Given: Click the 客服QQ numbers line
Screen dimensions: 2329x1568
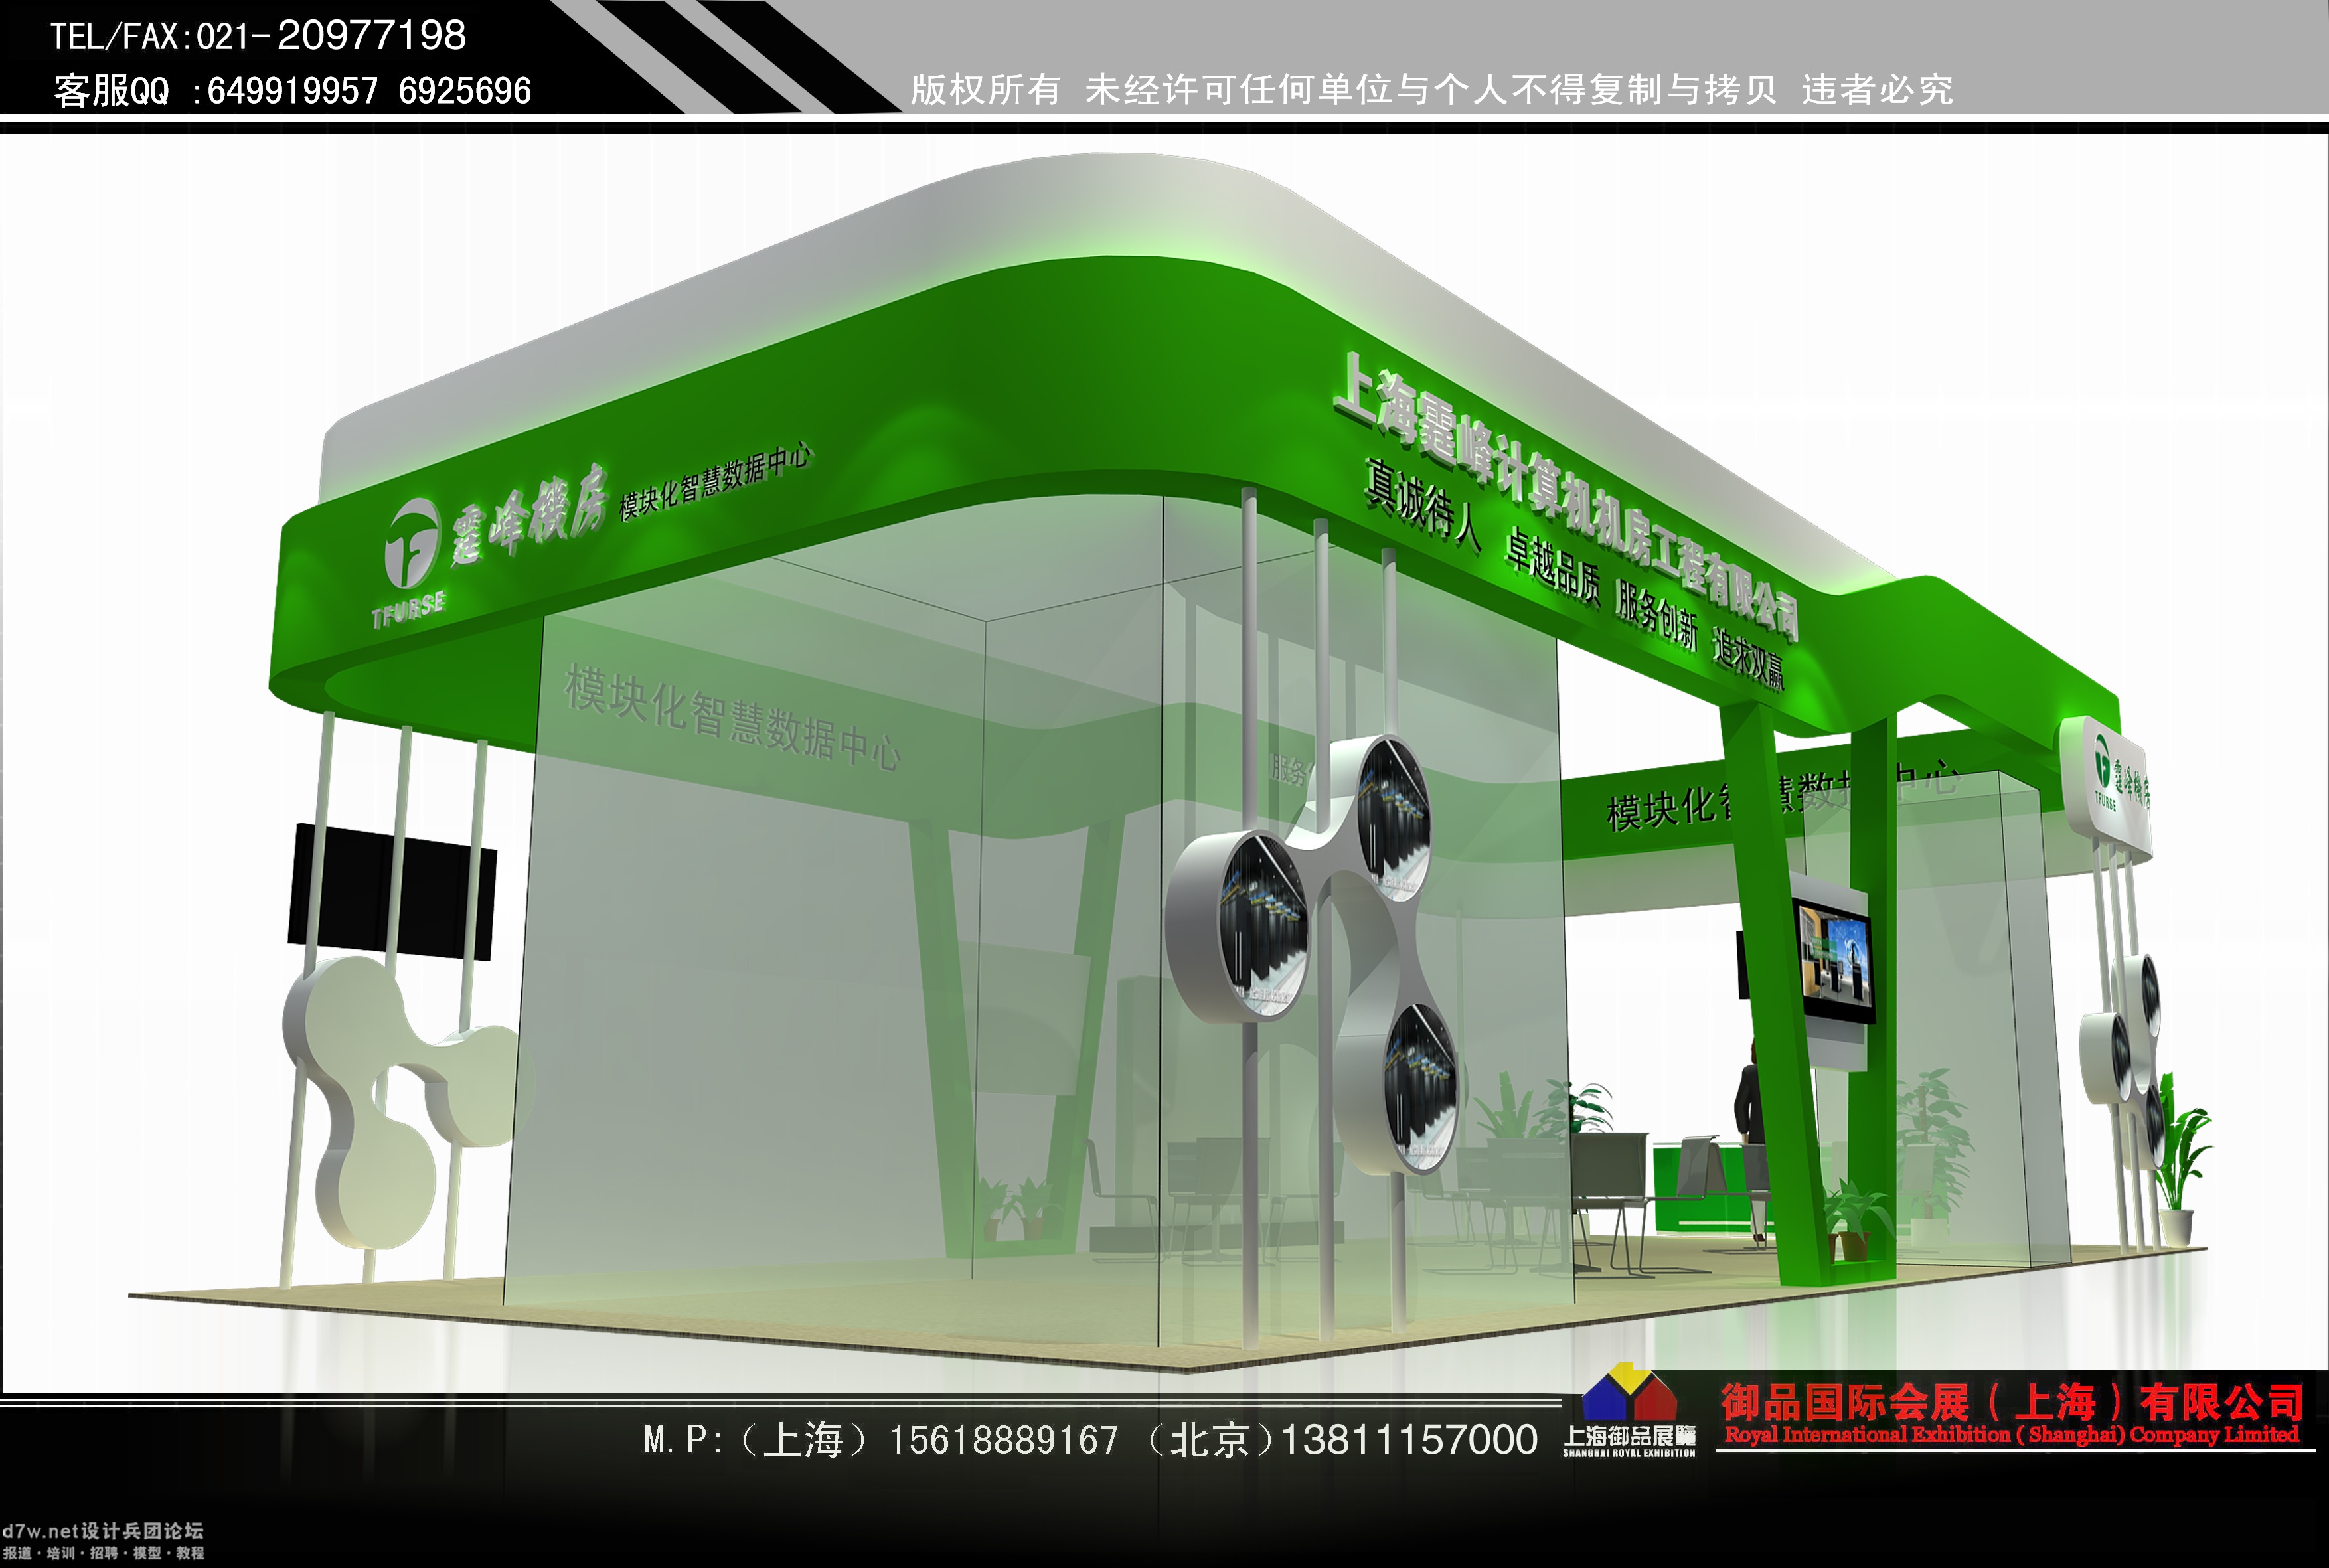Looking at the screenshot, I should (x=292, y=91).
